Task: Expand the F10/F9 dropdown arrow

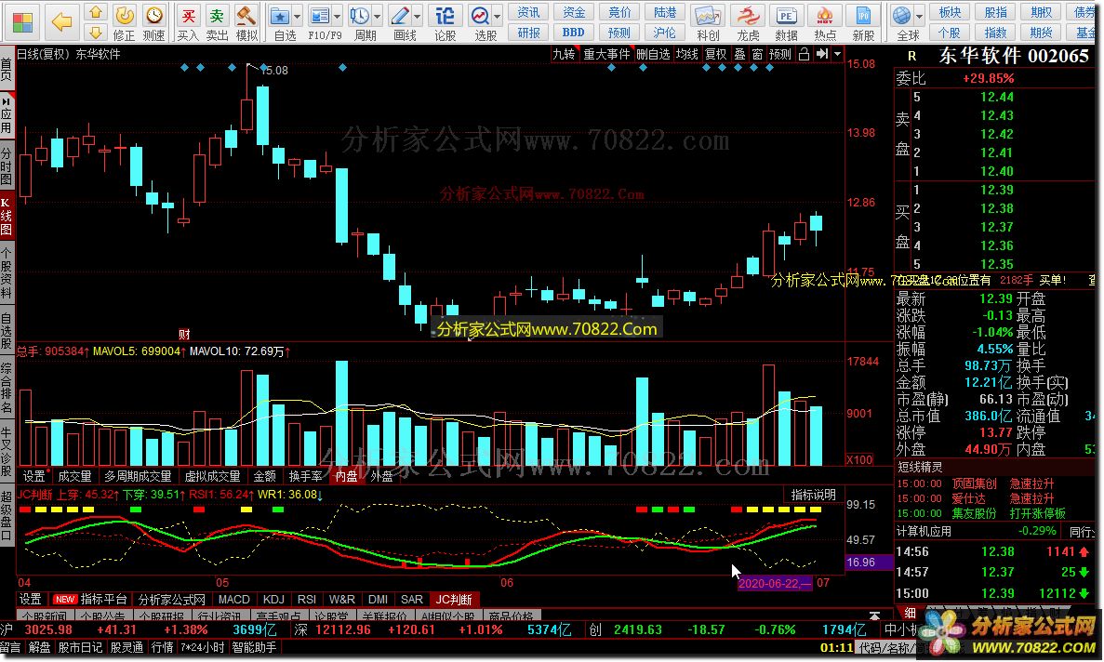Action: (x=338, y=16)
